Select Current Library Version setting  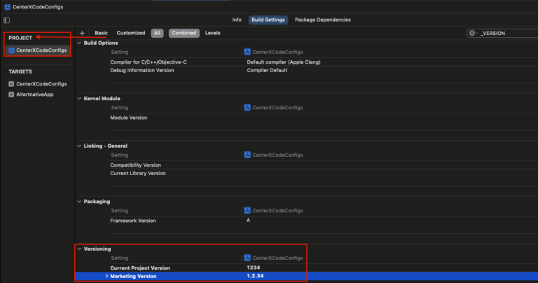(x=138, y=173)
